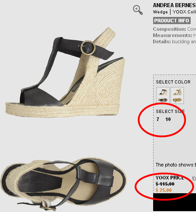
Task: Click the Details label text
Action: (162, 42)
